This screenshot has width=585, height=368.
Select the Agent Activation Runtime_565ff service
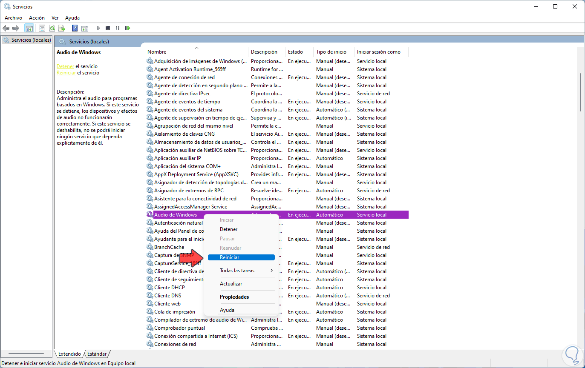[x=277, y=69]
